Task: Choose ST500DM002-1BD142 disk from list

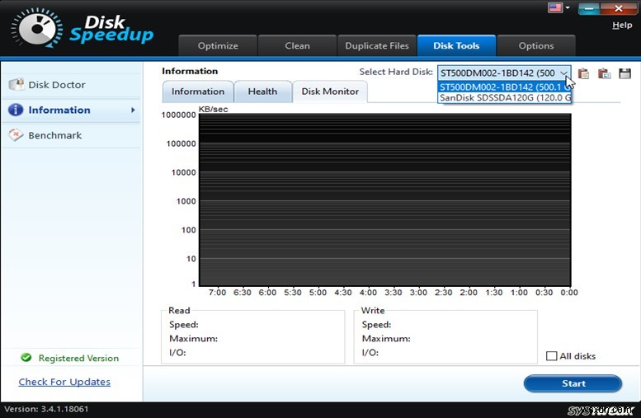Action: point(504,87)
